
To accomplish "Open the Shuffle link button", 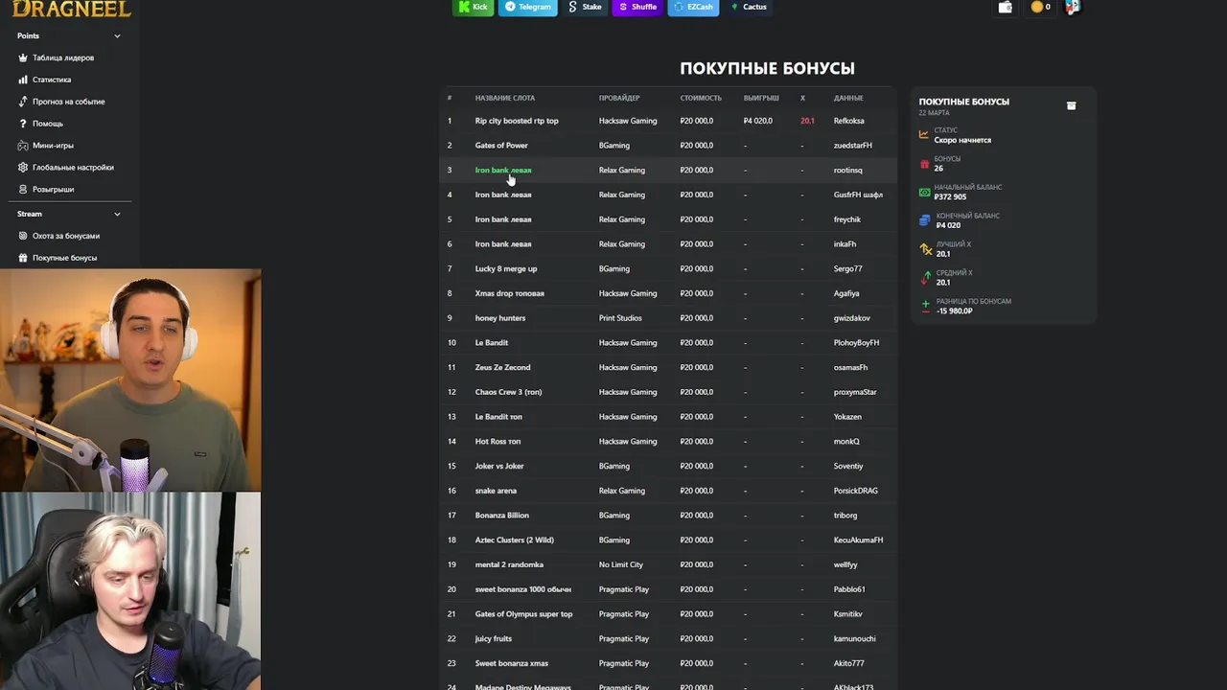I will click(638, 7).
